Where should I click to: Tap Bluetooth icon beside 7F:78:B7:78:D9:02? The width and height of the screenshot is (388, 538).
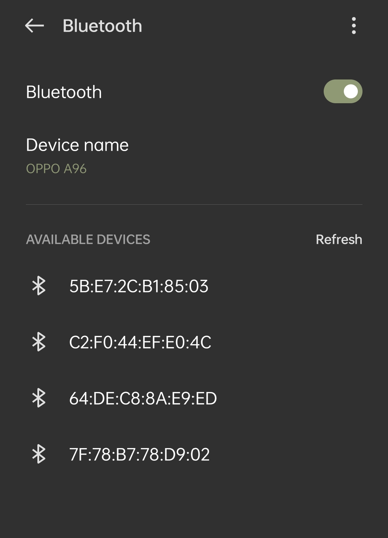(x=39, y=454)
